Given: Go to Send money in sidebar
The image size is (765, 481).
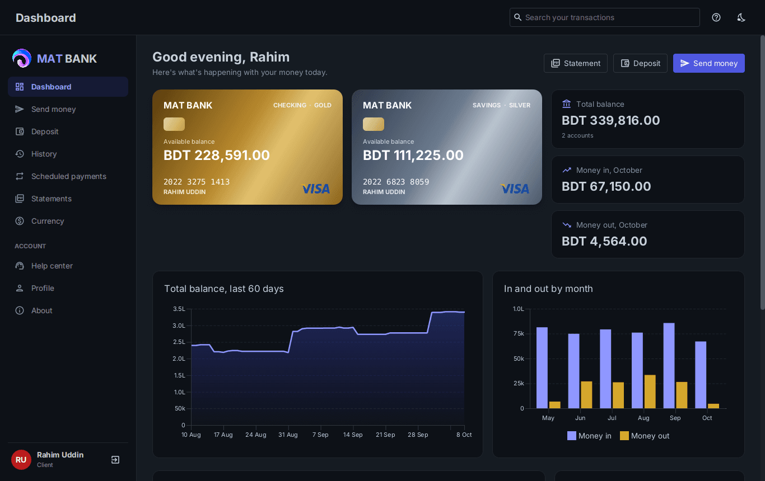Looking at the screenshot, I should pyautogui.click(x=68, y=109).
